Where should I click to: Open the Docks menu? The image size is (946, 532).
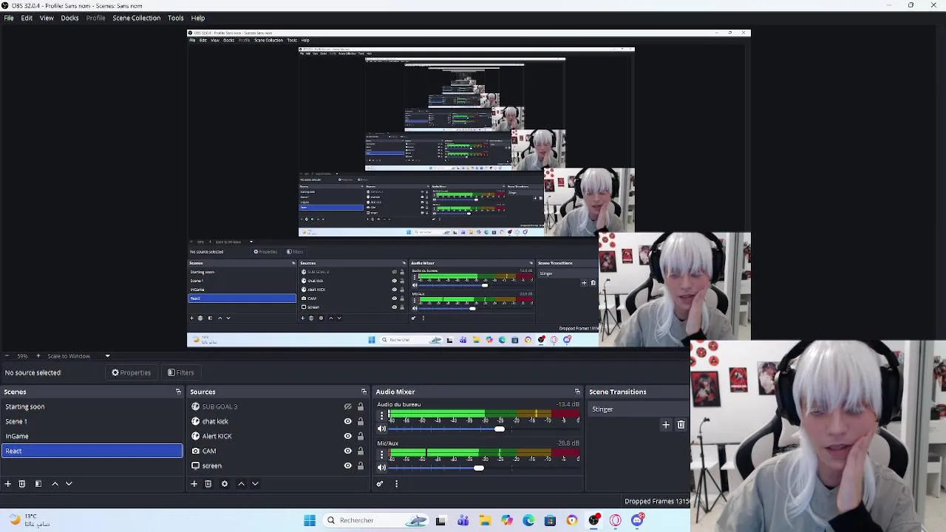[69, 18]
